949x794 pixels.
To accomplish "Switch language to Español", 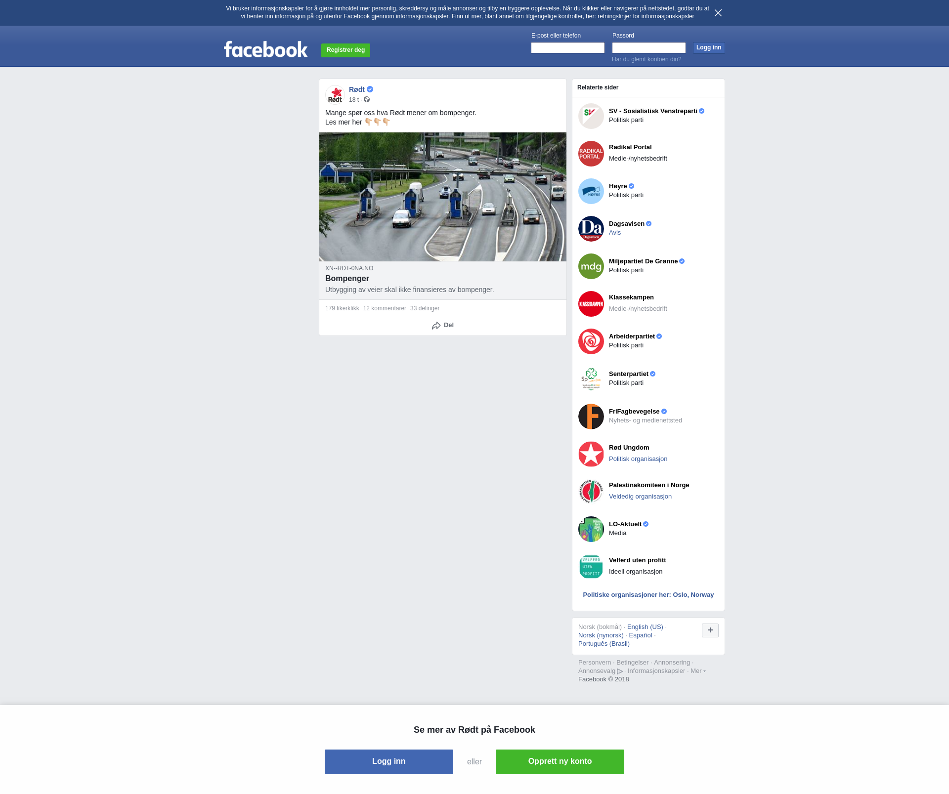I will coord(641,635).
